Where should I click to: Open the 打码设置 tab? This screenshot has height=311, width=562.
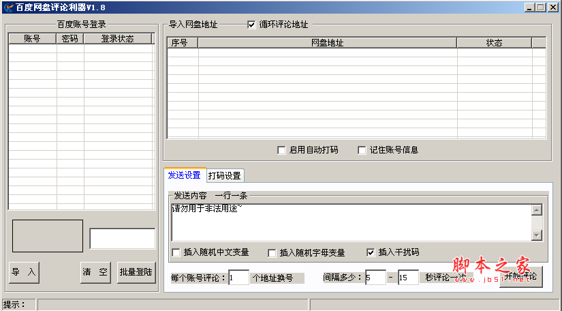pos(225,175)
